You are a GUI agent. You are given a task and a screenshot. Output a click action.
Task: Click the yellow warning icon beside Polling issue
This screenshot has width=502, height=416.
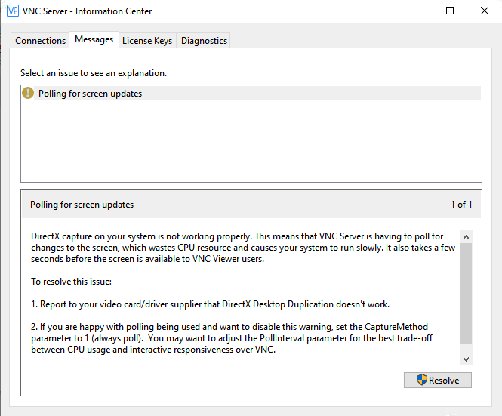(x=28, y=93)
